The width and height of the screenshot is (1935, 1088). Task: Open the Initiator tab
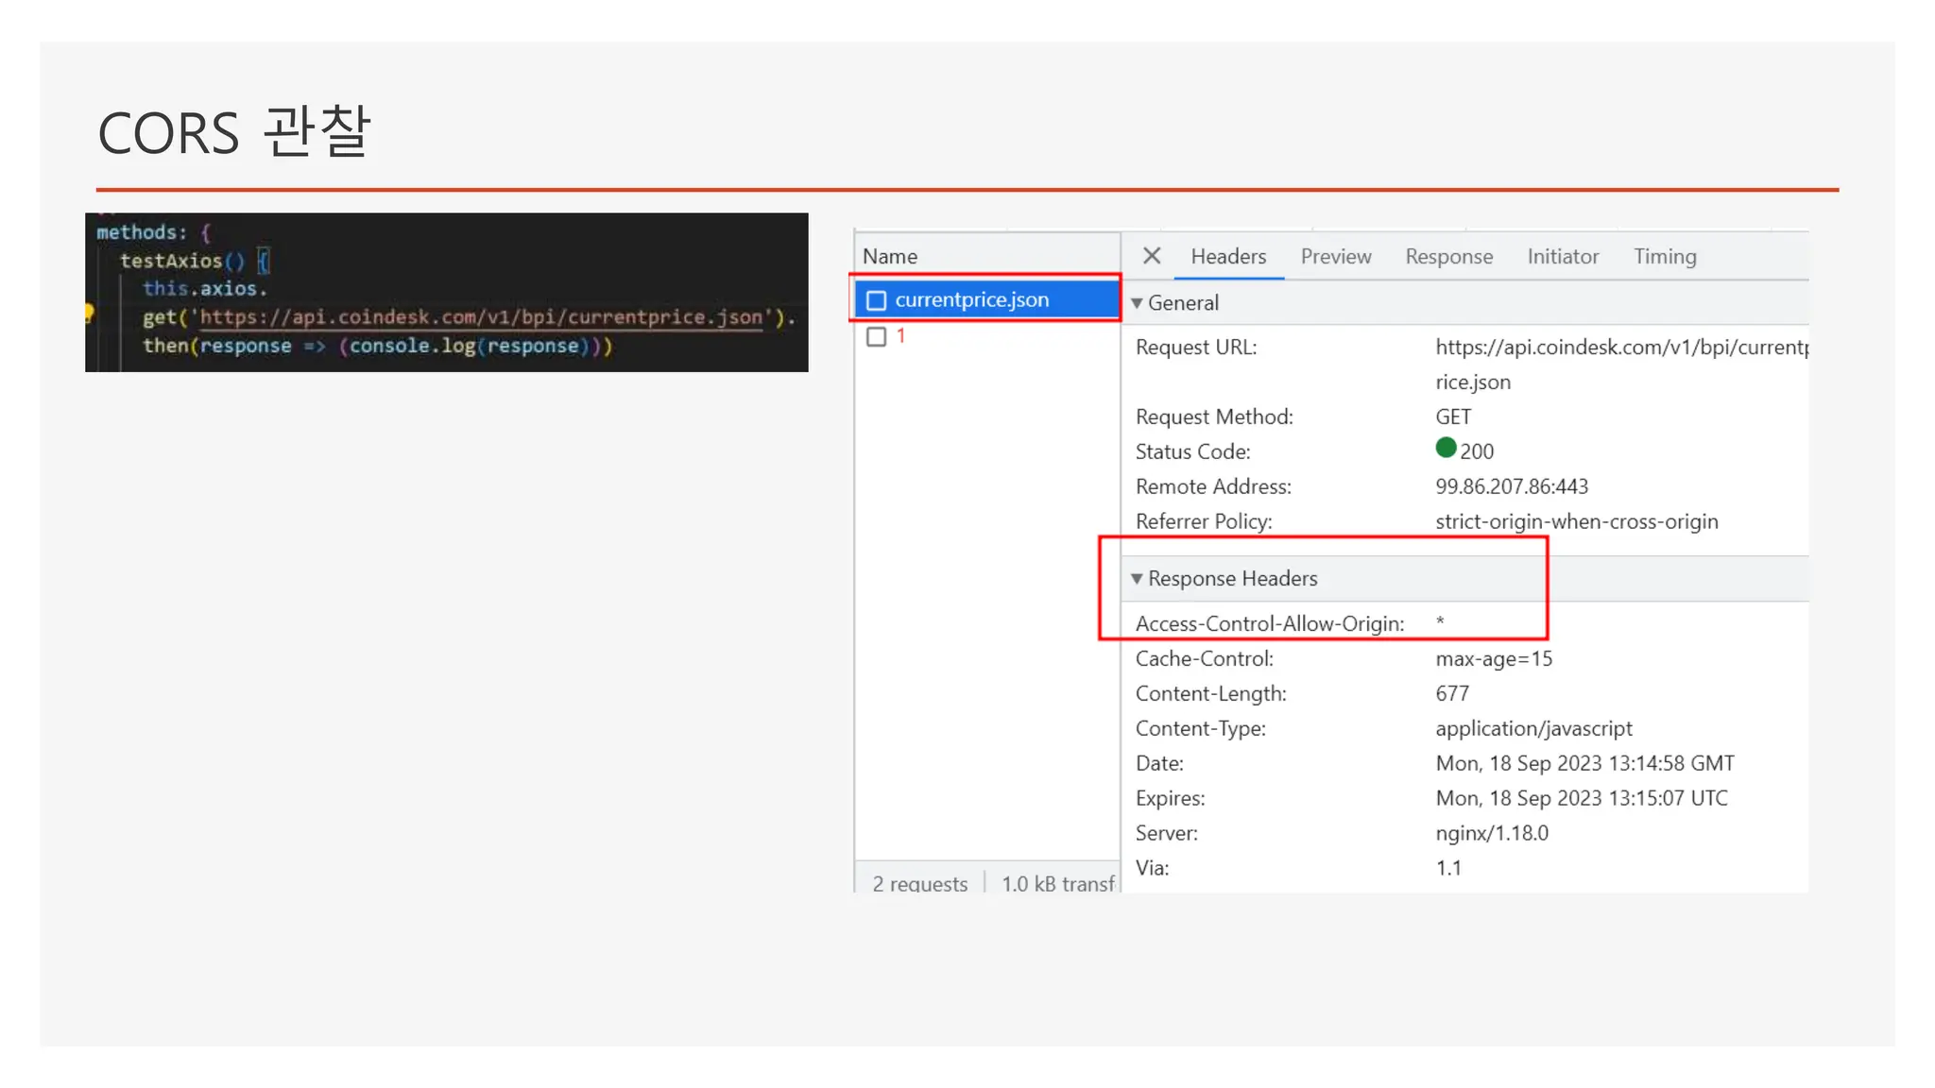[1563, 257]
